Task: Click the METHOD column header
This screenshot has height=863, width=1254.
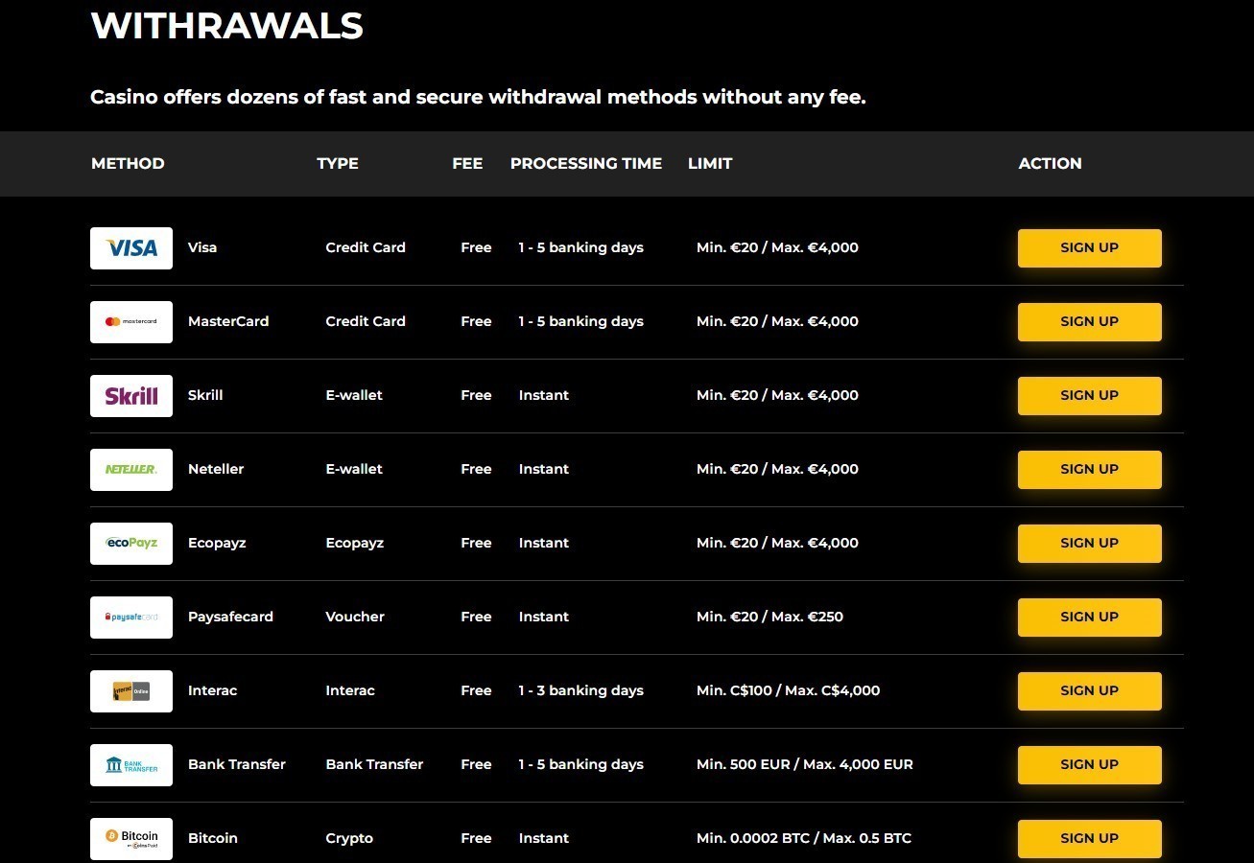Action: pyautogui.click(x=128, y=164)
